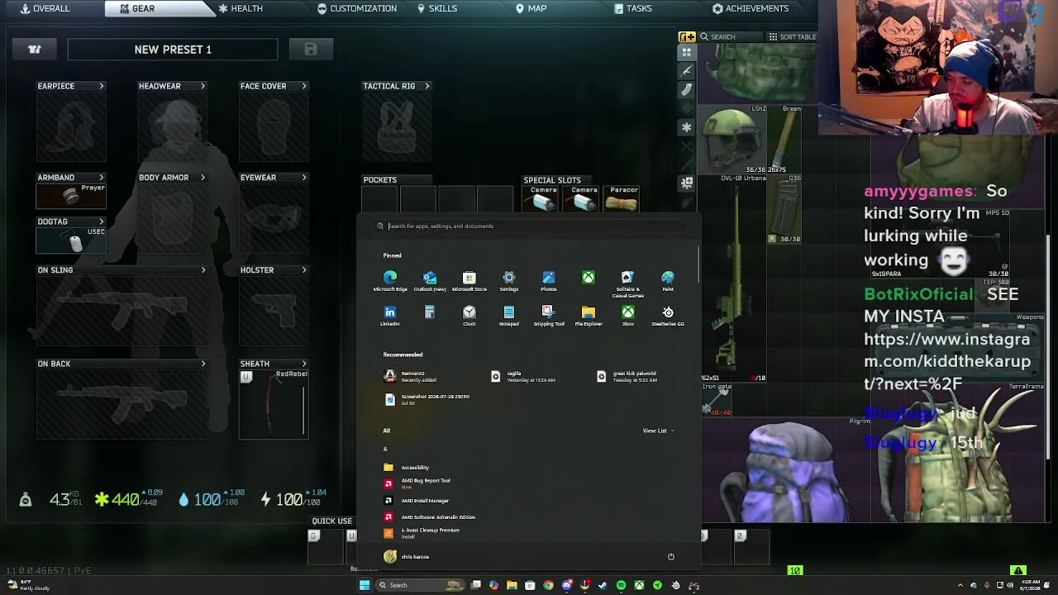Expand the Tactical Rig slot arrow

click(427, 86)
